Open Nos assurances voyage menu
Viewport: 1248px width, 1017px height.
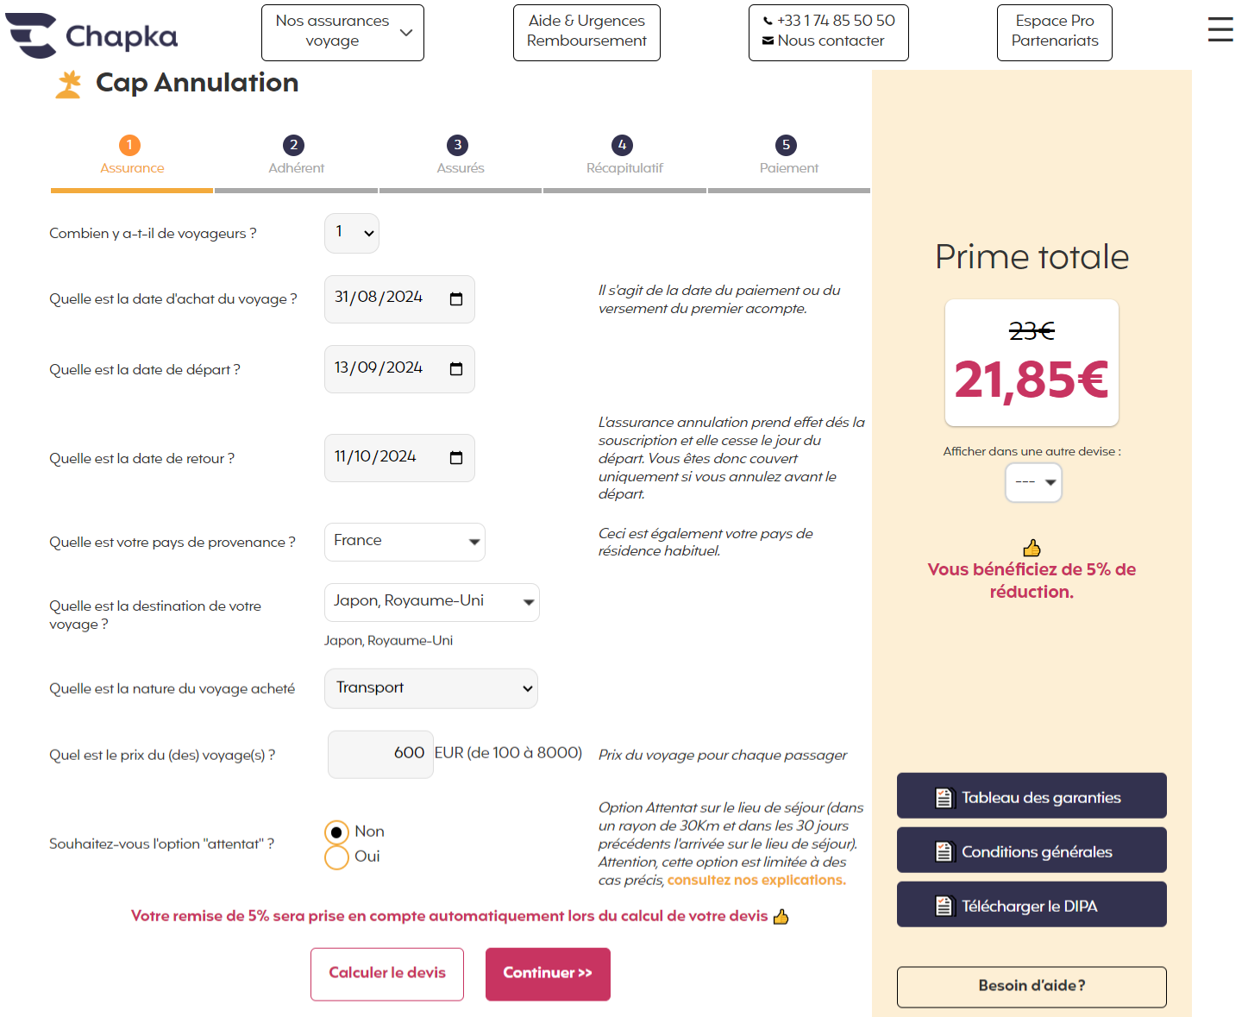pyautogui.click(x=342, y=33)
